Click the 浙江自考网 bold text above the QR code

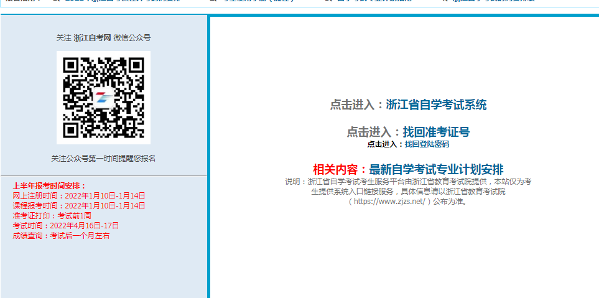click(x=92, y=38)
